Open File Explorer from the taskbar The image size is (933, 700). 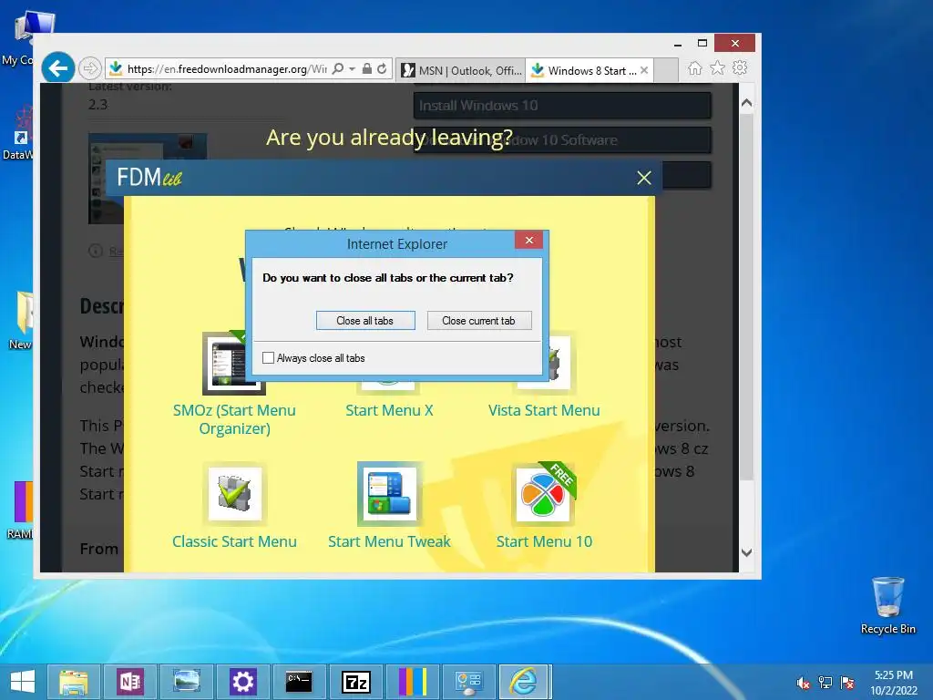(74, 682)
